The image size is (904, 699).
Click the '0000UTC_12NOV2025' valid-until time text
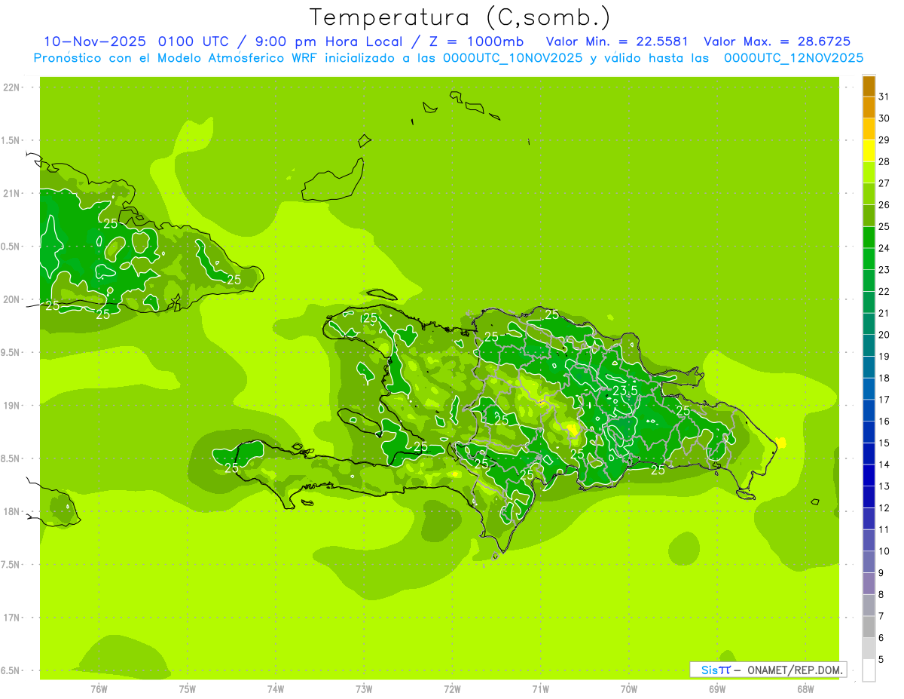click(x=793, y=58)
